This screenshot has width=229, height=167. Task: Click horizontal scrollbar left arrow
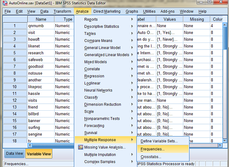coord(30,145)
